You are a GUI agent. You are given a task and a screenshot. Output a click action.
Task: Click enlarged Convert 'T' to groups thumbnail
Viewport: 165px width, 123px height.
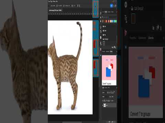coord(146,82)
